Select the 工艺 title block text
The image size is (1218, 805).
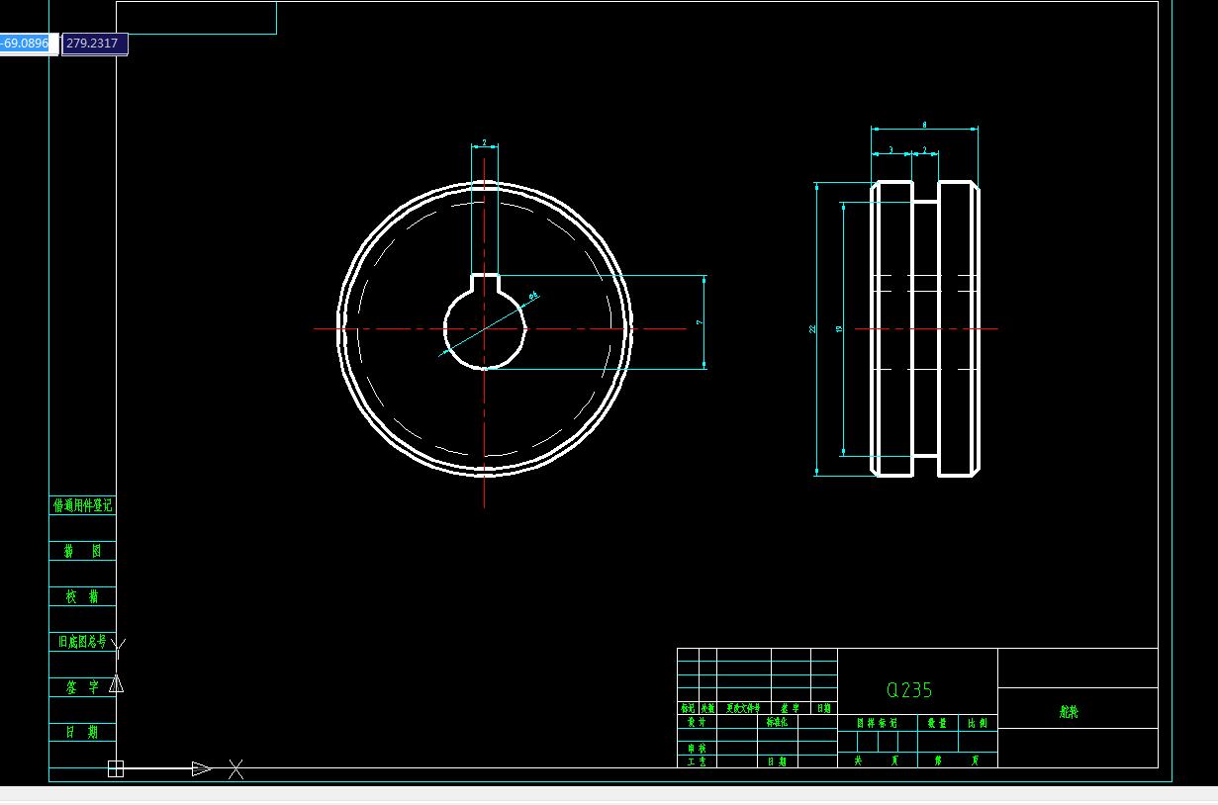tap(697, 761)
